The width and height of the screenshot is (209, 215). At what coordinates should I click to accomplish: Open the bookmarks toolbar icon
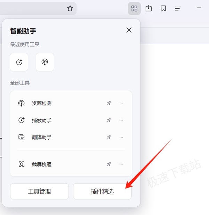tap(163, 8)
